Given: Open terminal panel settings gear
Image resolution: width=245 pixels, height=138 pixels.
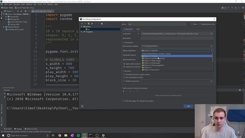Looking at the screenshot, I should 240,90.
